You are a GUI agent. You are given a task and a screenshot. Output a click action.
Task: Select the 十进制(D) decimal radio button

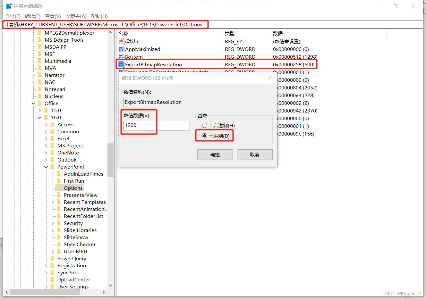tap(205, 136)
